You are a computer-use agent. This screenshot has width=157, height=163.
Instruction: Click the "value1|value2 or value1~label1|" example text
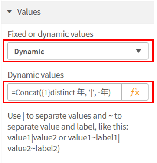click(x=64, y=138)
